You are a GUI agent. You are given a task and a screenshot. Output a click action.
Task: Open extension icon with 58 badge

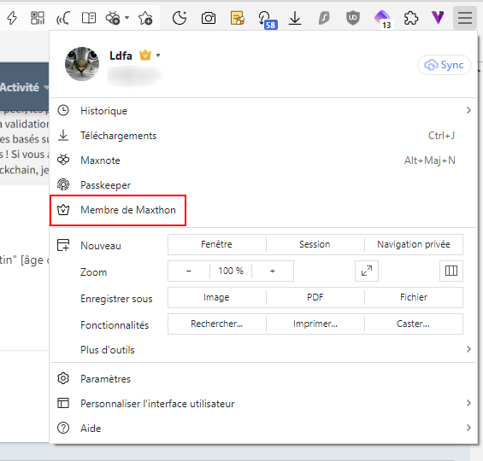[267, 20]
